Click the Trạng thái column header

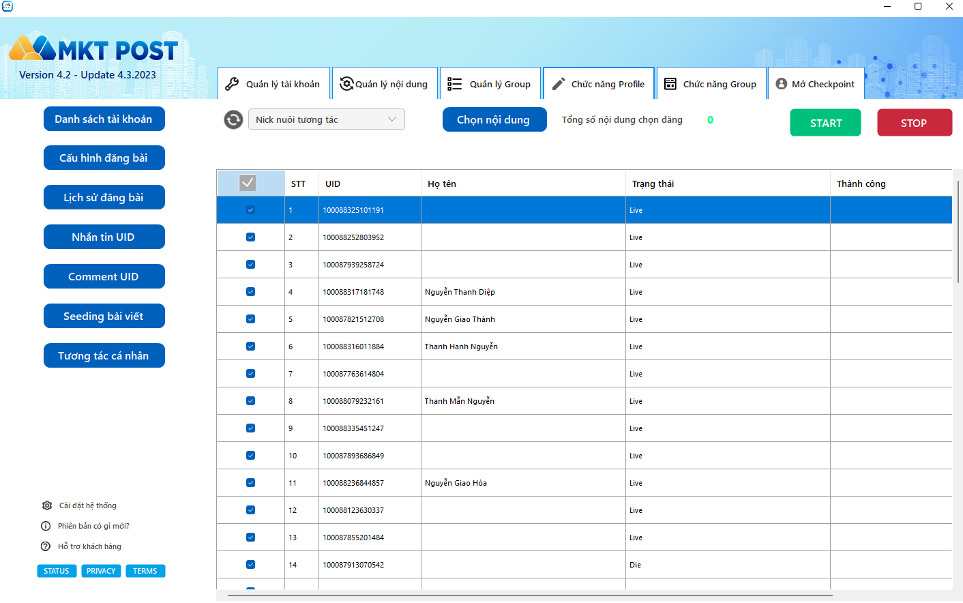coord(728,183)
